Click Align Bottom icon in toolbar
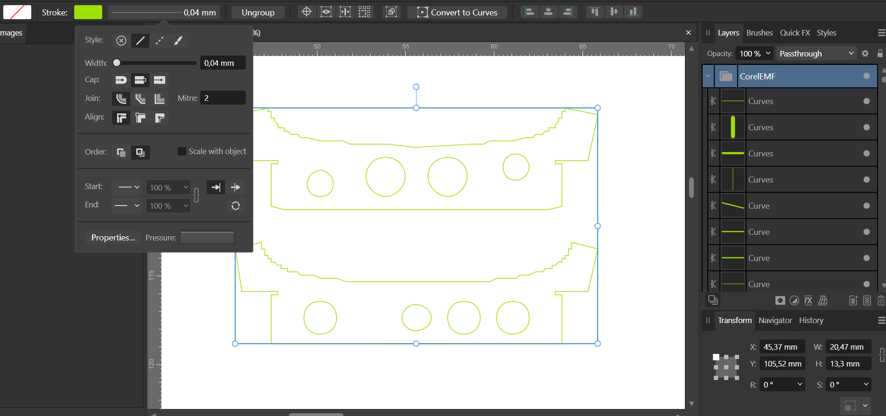This screenshot has width=886, height=416. coord(633,12)
